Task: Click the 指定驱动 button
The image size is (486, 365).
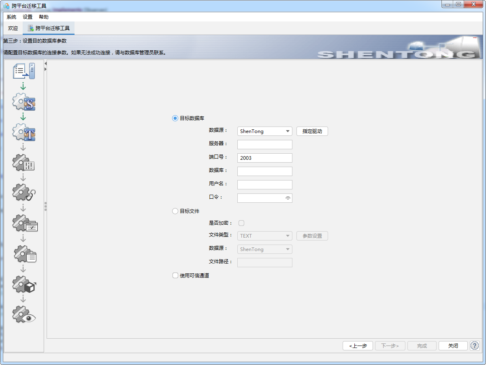Action: 312,131
